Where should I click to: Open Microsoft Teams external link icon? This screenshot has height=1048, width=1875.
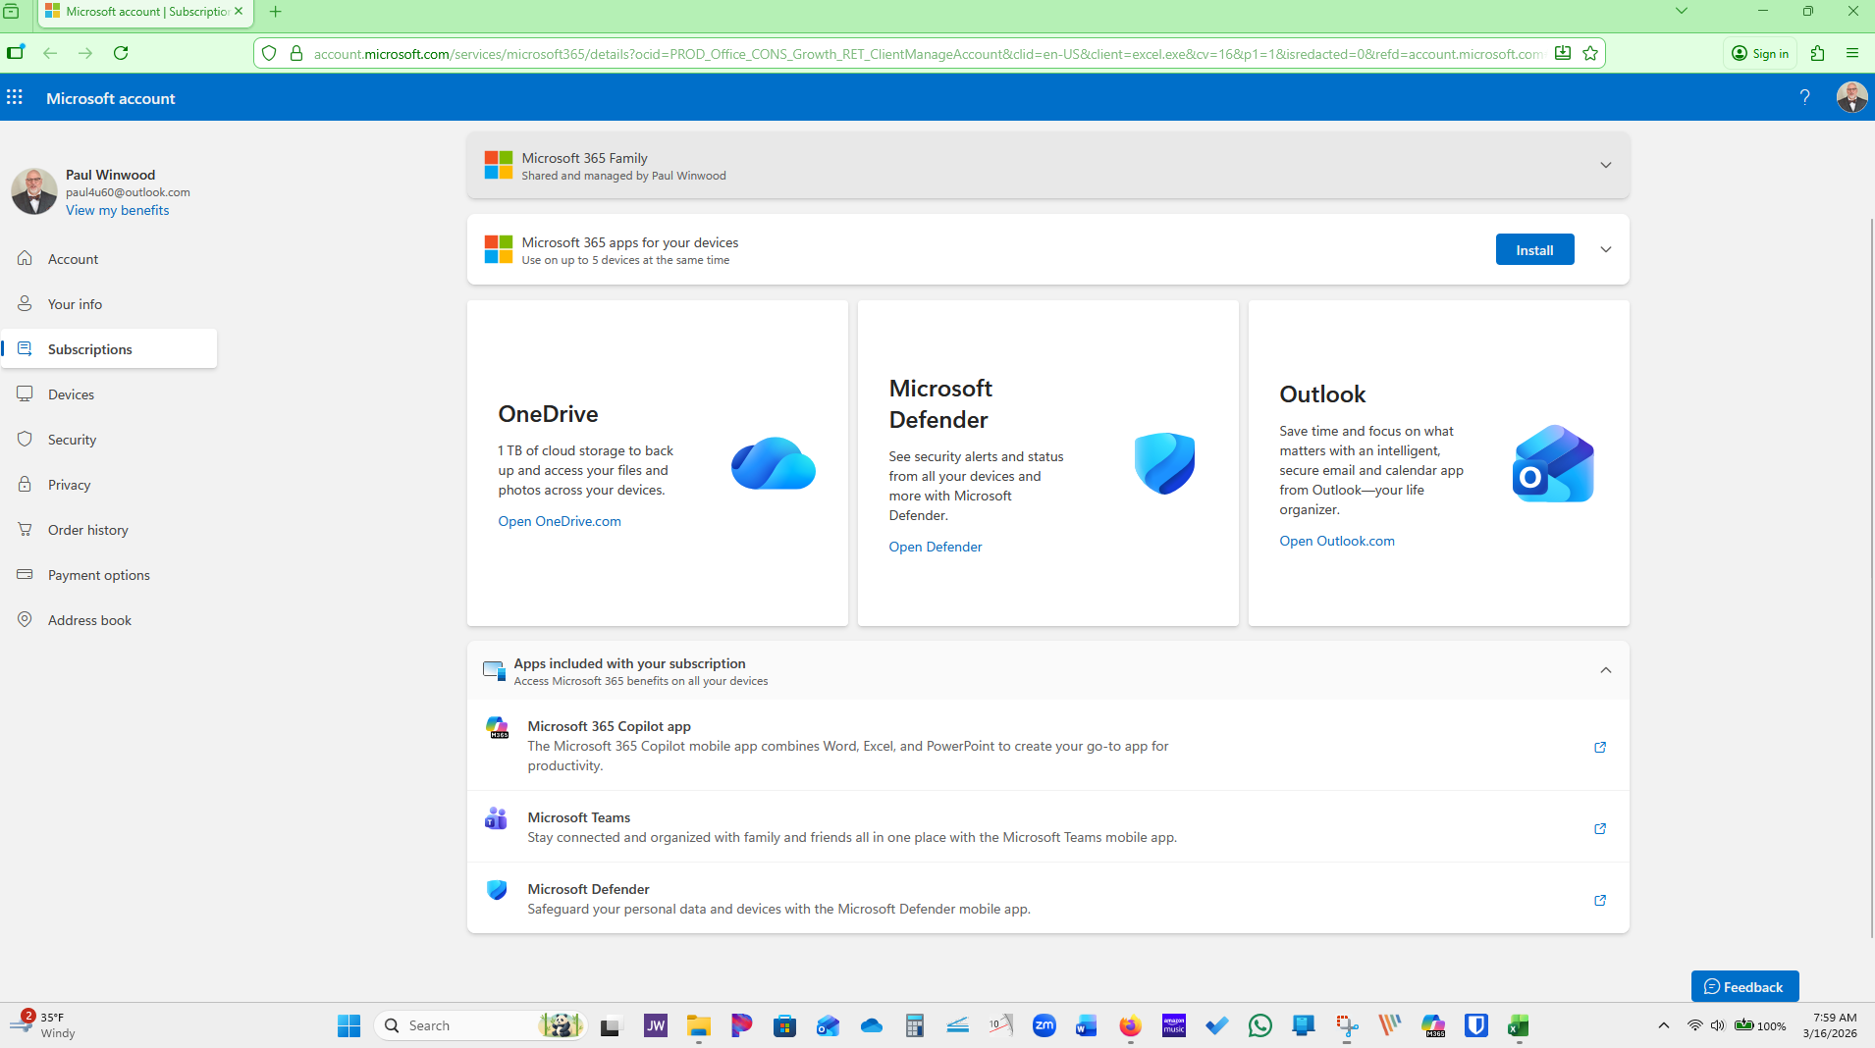coord(1600,829)
